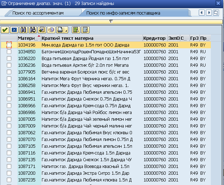Open the tab list icon
The height and width of the screenshot is (185, 224).
pyautogui.click(x=216, y=13)
